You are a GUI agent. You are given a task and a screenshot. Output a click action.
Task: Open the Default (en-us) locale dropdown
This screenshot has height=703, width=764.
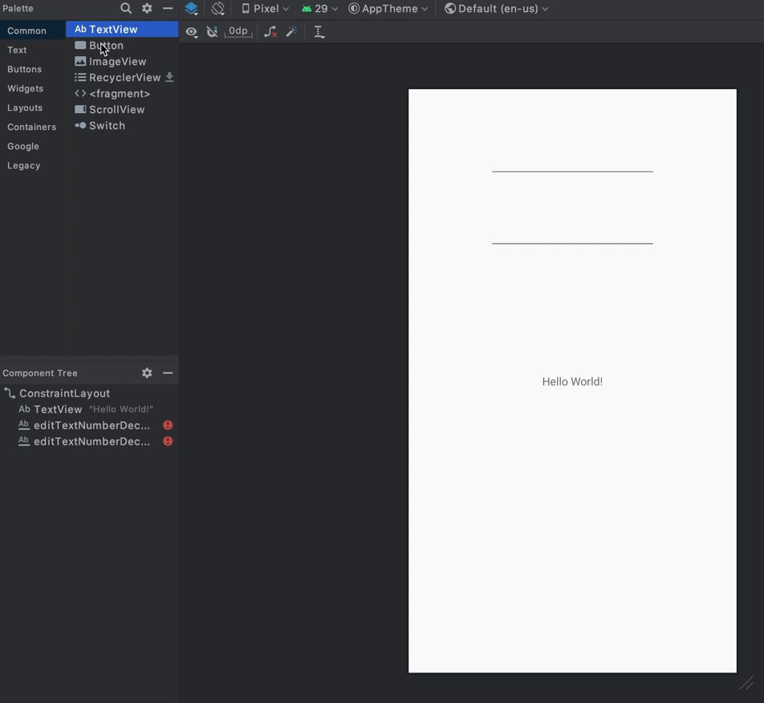coord(497,9)
